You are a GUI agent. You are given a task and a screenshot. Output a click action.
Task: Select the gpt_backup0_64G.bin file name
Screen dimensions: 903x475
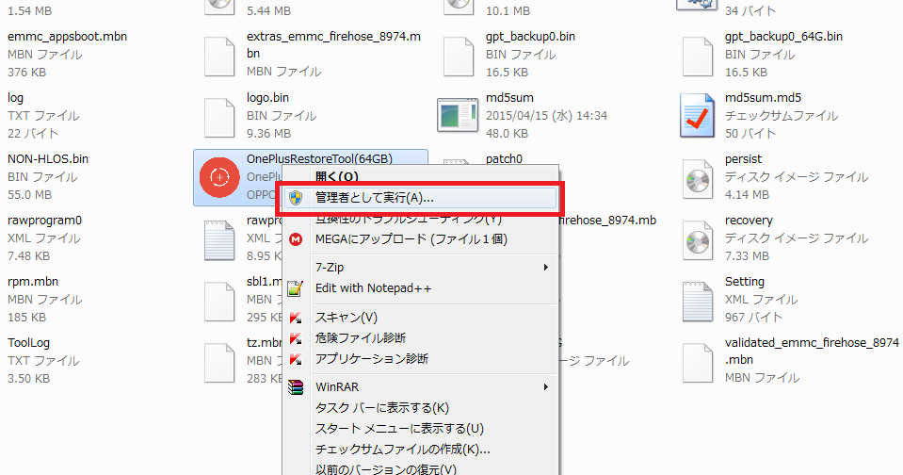pos(783,37)
